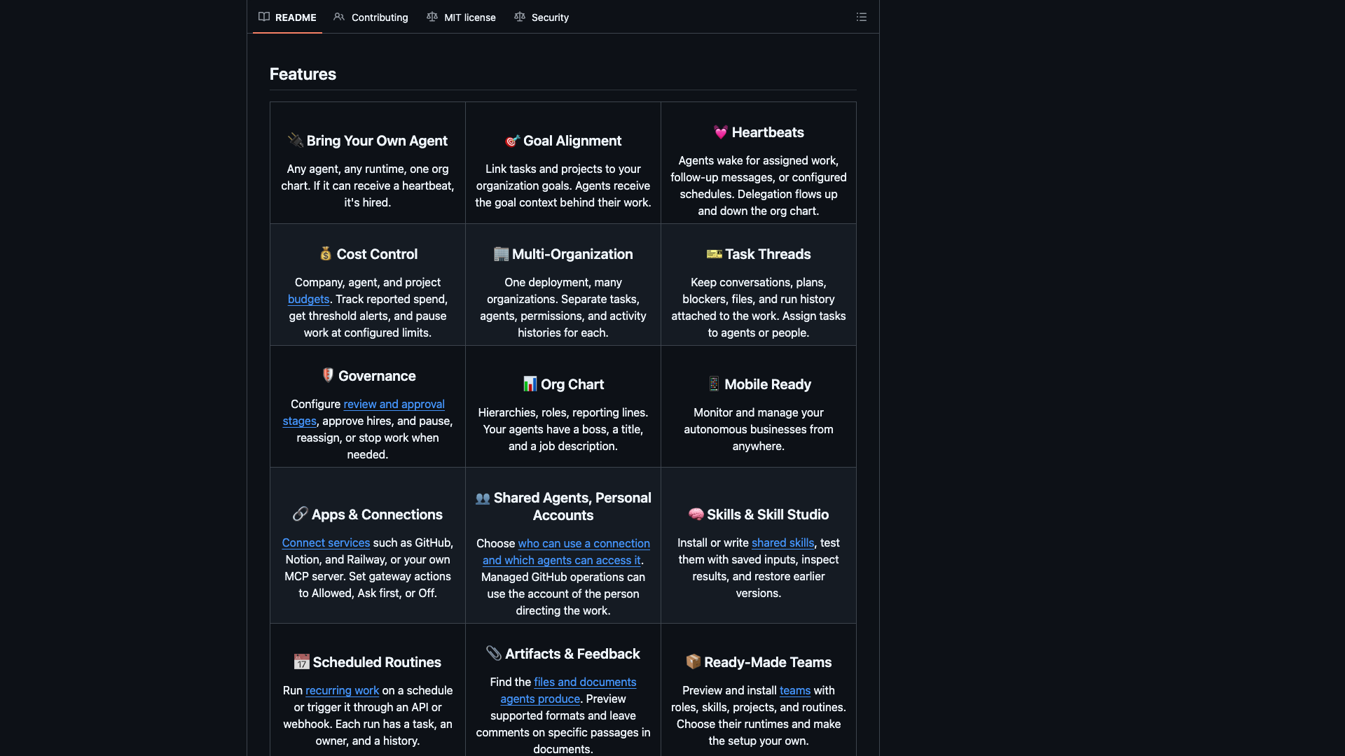1345x756 pixels.
Task: Click the building emoji beside Multi-Organization
Action: point(501,254)
